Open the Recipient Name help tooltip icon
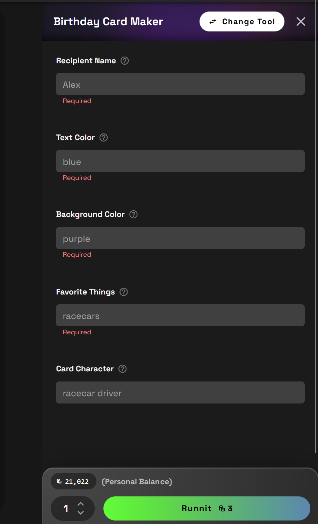 (124, 60)
